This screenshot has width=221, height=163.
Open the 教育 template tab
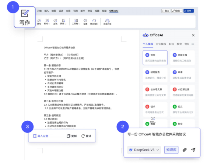point(179,44)
